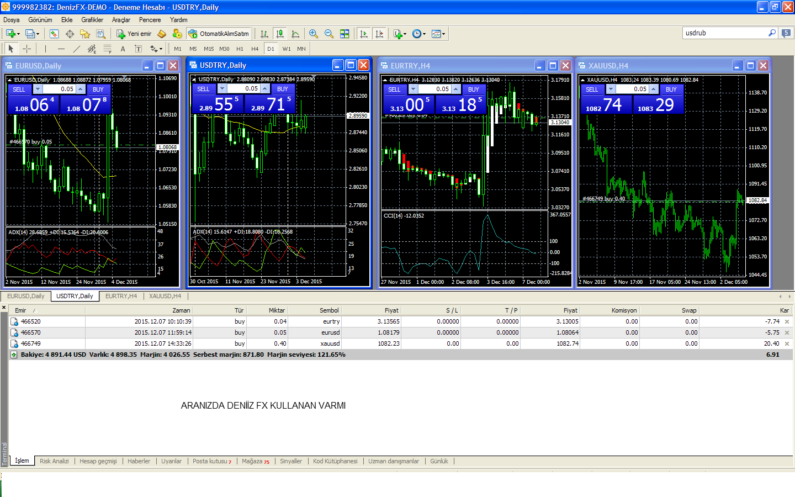Sort trades by Sembol column header
Viewport: 795px width, 497px height.
(314, 310)
